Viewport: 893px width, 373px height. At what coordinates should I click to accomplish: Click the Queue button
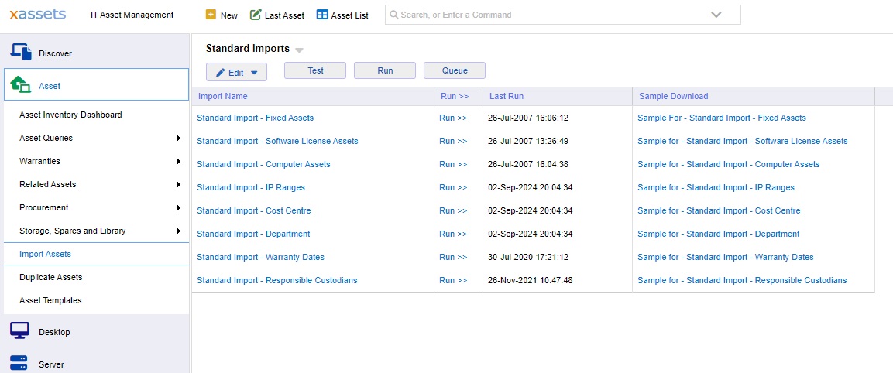pyautogui.click(x=455, y=70)
